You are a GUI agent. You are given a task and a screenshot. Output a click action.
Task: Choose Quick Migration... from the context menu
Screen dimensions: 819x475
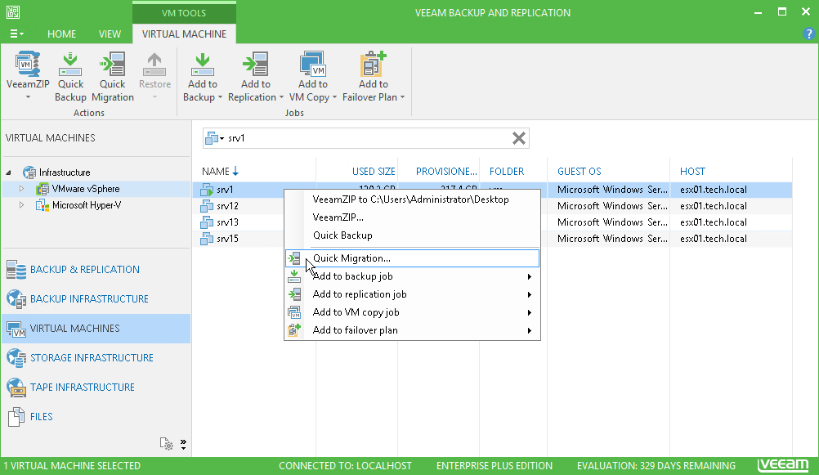(412, 258)
